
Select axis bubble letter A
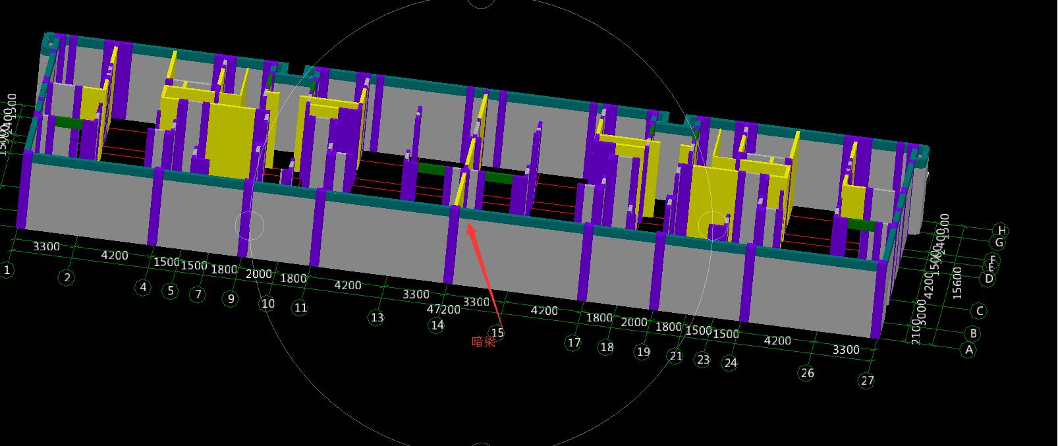pos(968,350)
